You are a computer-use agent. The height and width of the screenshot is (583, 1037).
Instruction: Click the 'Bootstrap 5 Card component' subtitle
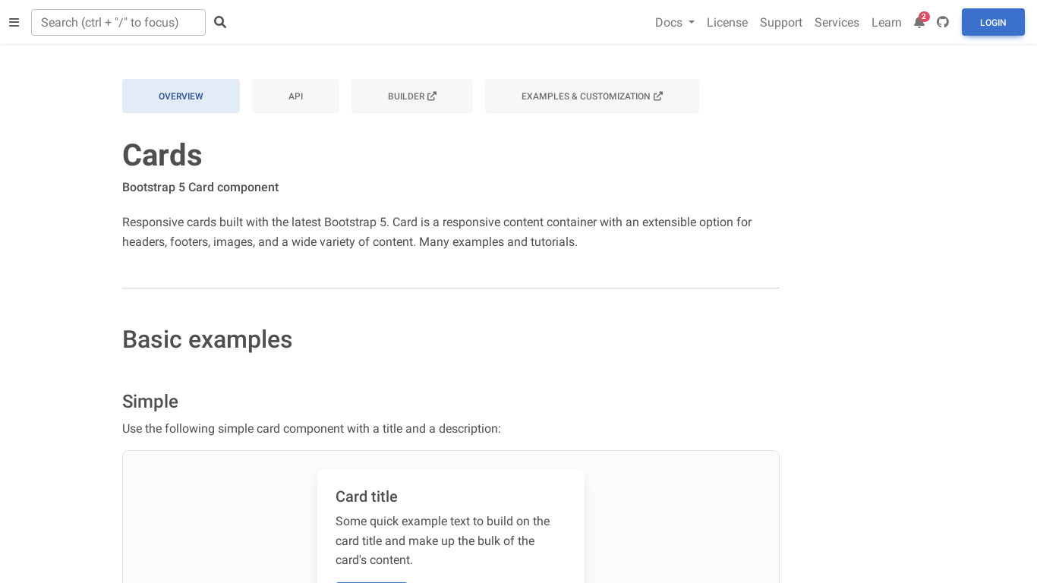pyautogui.click(x=200, y=188)
